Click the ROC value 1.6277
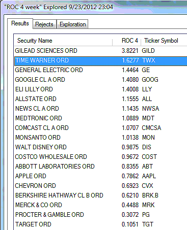 (x=130, y=60)
